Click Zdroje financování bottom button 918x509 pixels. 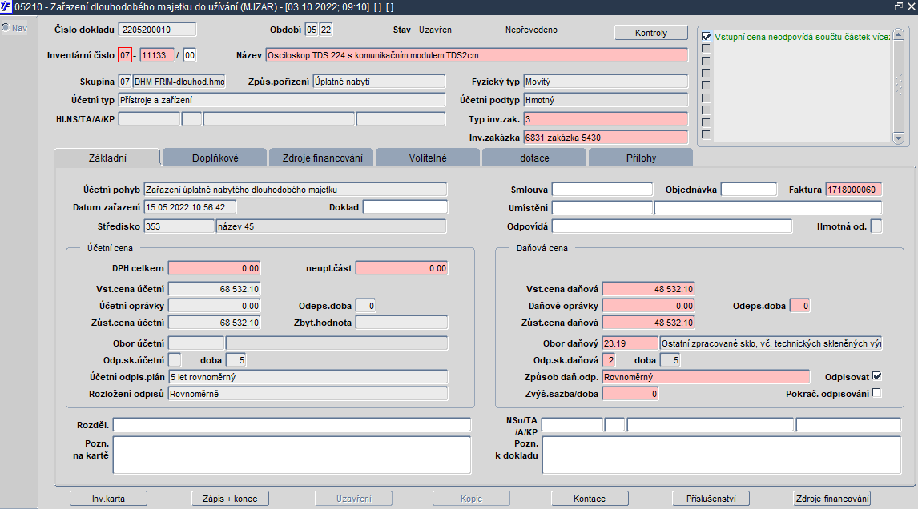832,499
